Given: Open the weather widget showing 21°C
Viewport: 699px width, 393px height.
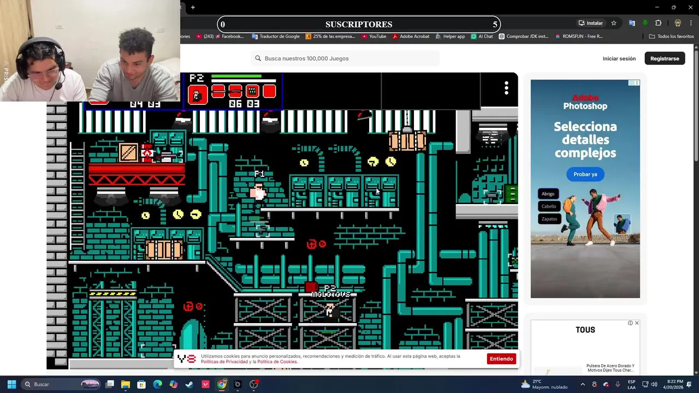Looking at the screenshot, I should [544, 384].
